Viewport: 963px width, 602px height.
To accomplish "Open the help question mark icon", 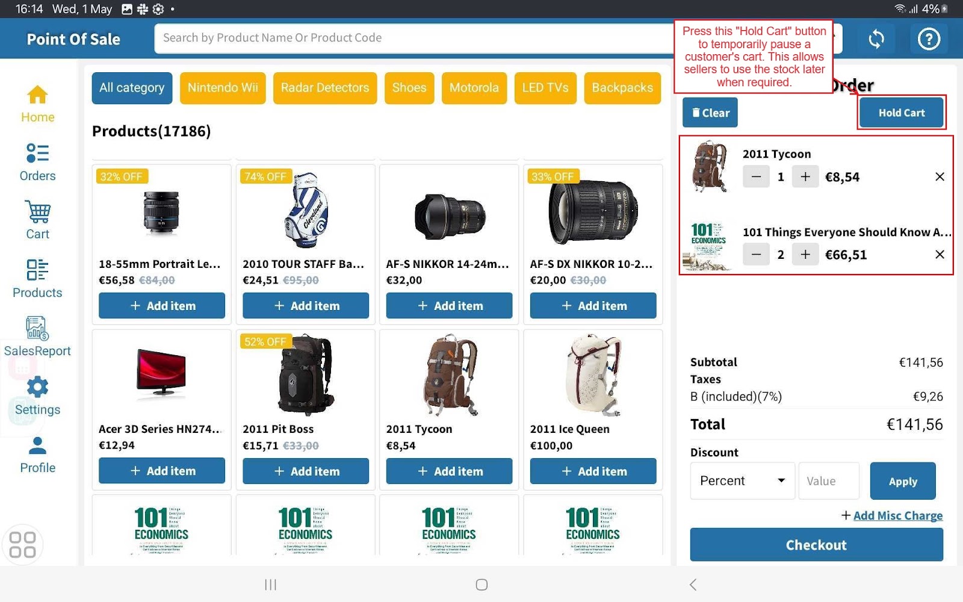I will pos(929,40).
